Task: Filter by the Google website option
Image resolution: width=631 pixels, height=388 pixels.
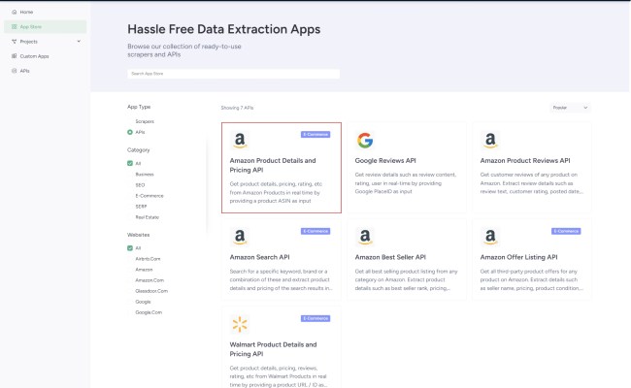Action: pos(143,302)
